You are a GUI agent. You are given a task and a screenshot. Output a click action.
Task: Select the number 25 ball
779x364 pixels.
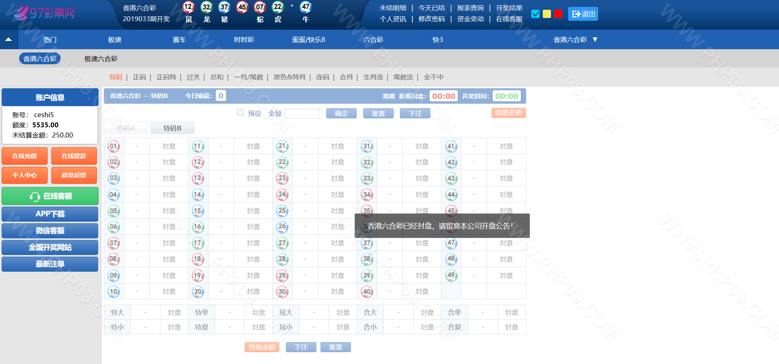[x=282, y=211]
